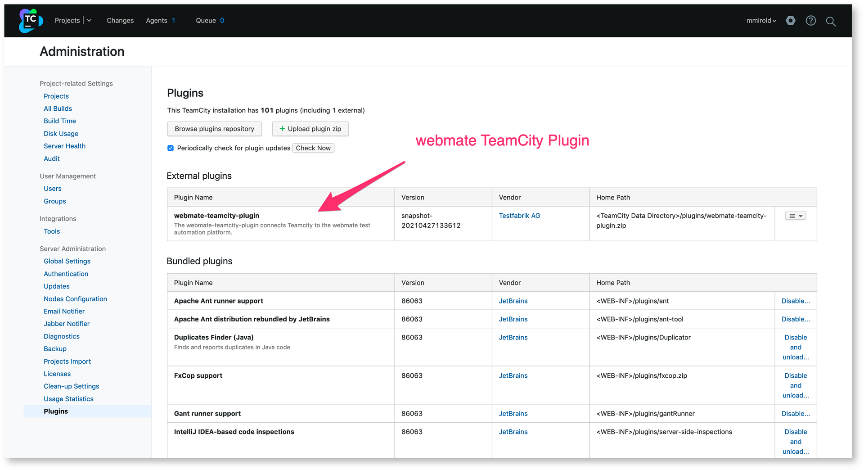The image size is (864, 470).
Task: Open Global Settings in sidebar
Action: pyautogui.click(x=67, y=262)
